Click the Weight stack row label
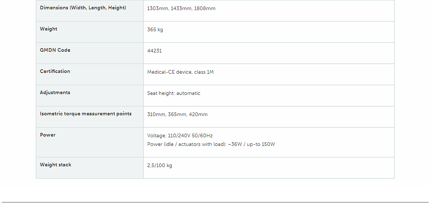Viewport: 431px width, 203px height. pyautogui.click(x=56, y=165)
